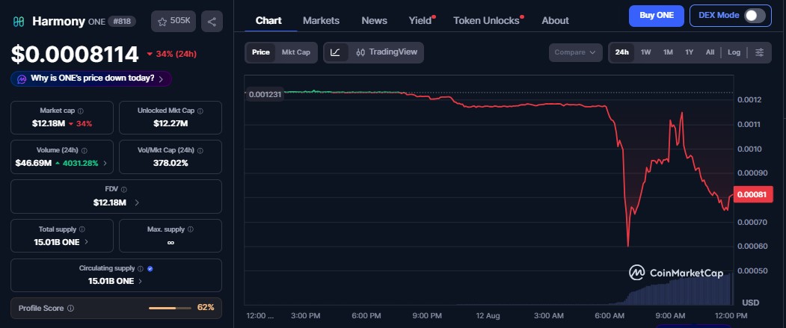Open the Yield tab
Image resolution: width=786 pixels, height=328 pixels.
[420, 20]
